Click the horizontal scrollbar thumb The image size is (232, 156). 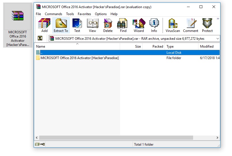pos(116,138)
